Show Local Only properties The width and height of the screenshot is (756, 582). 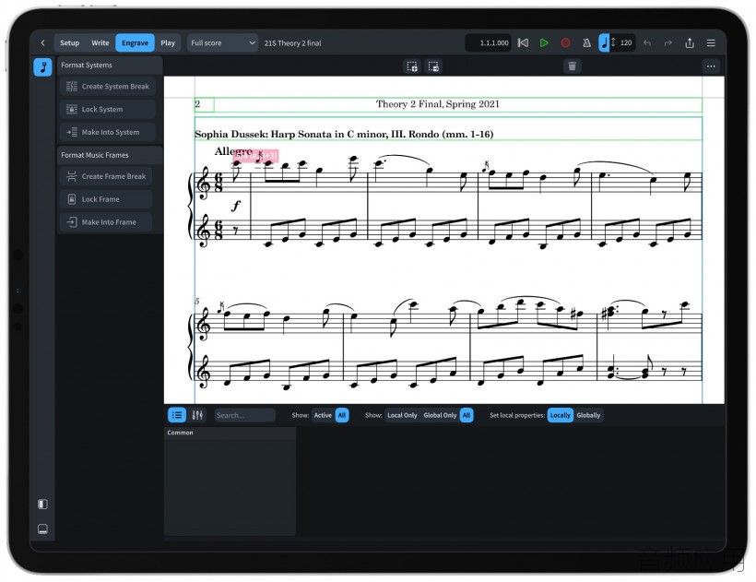click(x=402, y=415)
